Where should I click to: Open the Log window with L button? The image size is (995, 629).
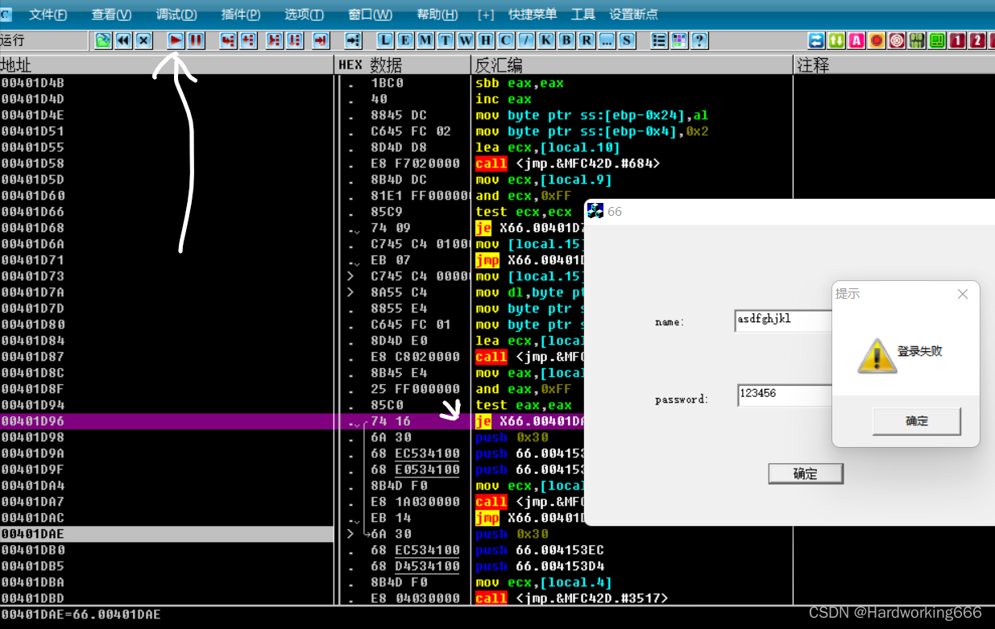tap(385, 40)
